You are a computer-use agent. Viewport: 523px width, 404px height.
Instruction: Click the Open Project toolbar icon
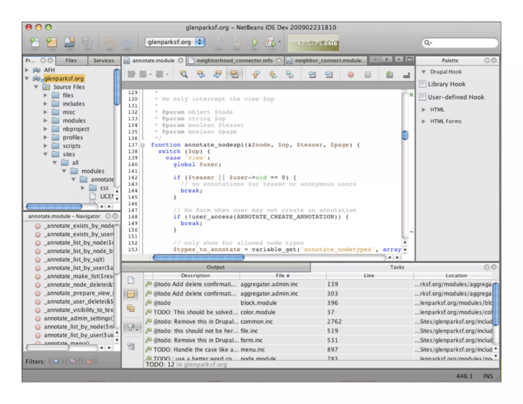click(69, 42)
